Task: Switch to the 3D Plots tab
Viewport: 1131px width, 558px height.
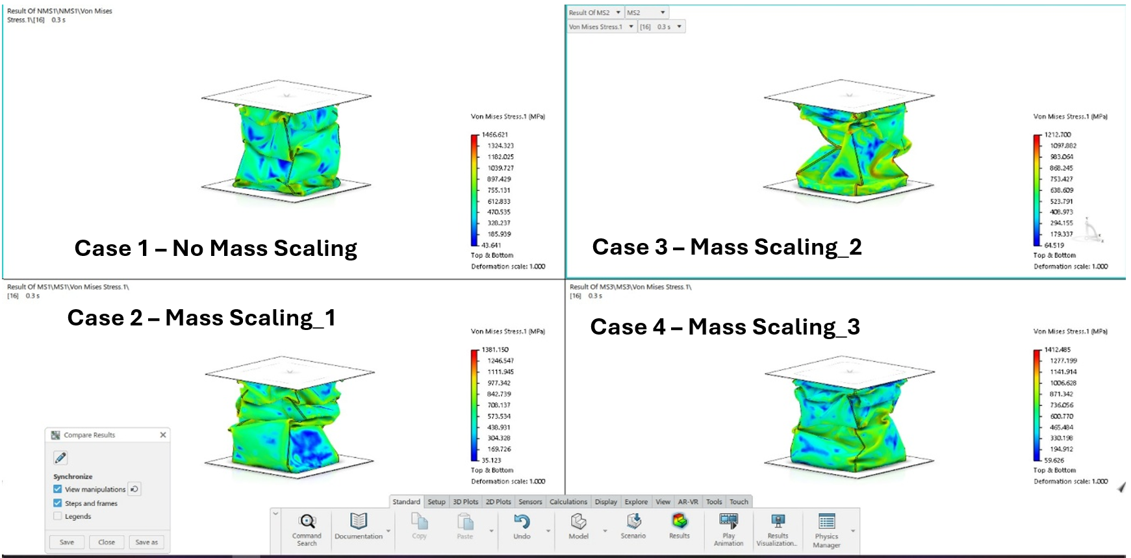Action: point(465,501)
